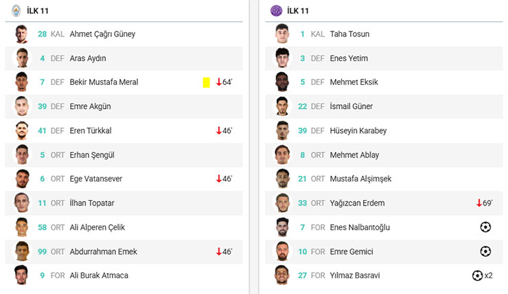508x294 pixels.
Task: Click Emre Gemici's goal ball icon
Action: 485,252
